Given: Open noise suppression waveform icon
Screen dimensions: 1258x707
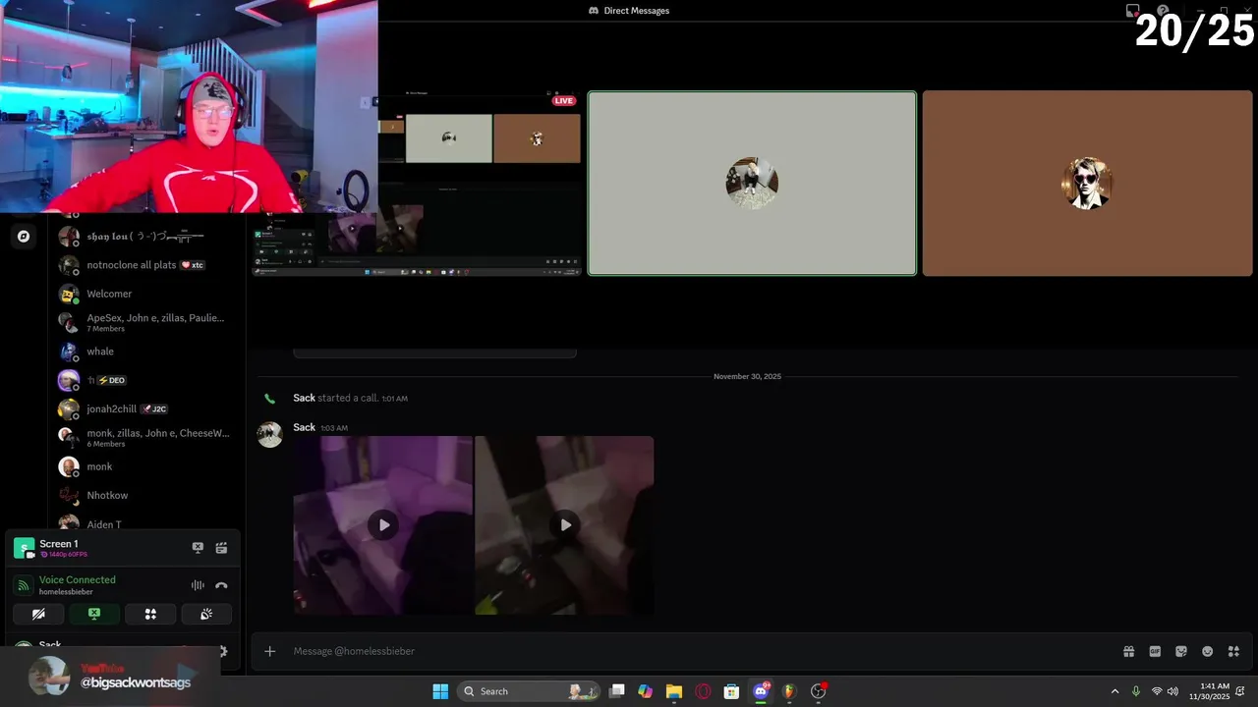Looking at the screenshot, I should click(198, 585).
